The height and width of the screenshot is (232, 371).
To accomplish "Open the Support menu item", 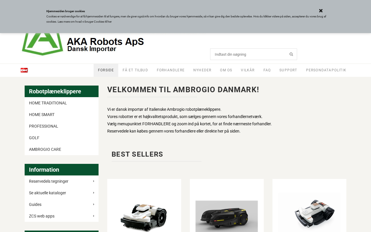I will pos(288,70).
